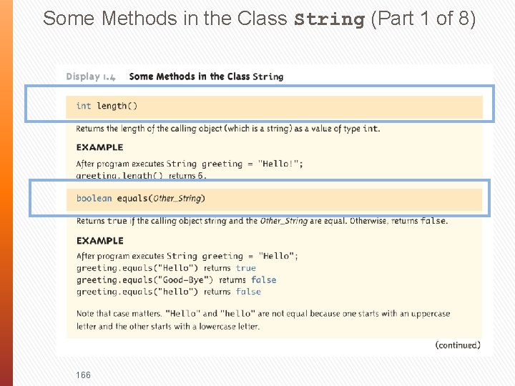Screen dimensions: 515x386
Task: Click the "int length()" method signature
Action: point(107,106)
